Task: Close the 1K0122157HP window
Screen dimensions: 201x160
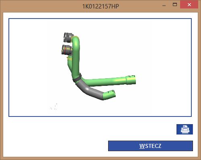Action: tap(189, 5)
